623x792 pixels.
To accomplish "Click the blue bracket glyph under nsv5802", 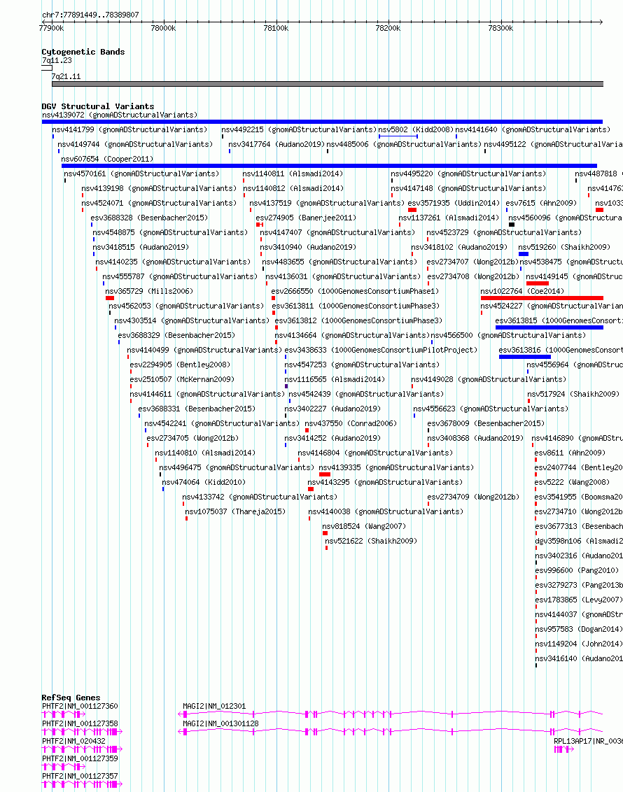I will 398,136.
